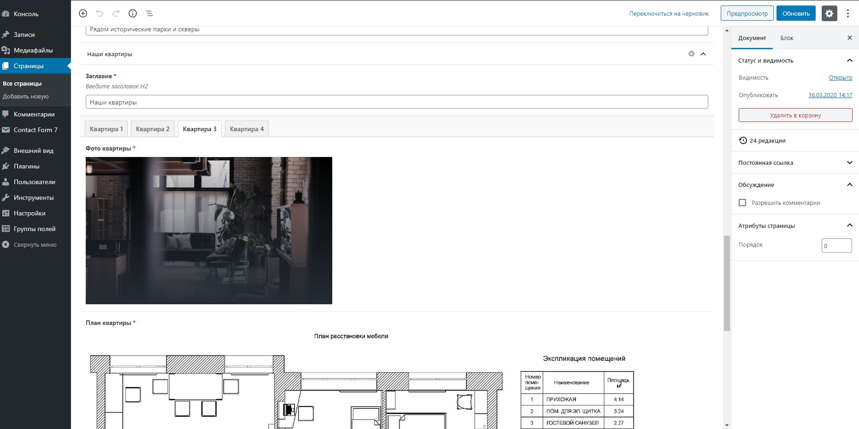
Task: Click the Contact Form 7 envelope icon
Action: point(6,130)
